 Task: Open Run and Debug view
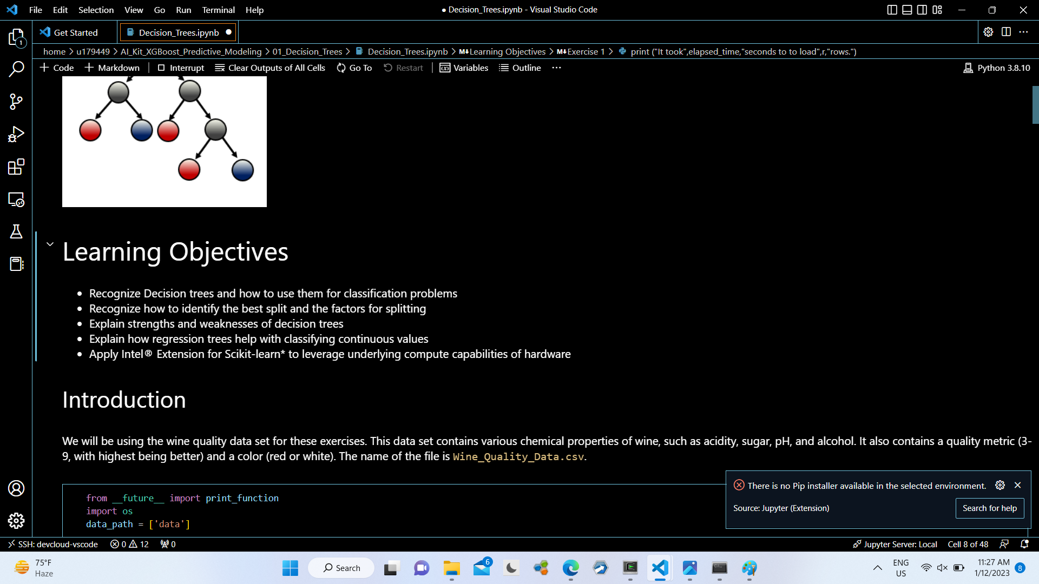(x=16, y=134)
